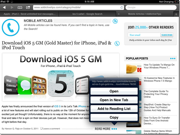Screen dimensions: 180x135
Task: Choose Open in the link popup
Action: tap(114, 91)
